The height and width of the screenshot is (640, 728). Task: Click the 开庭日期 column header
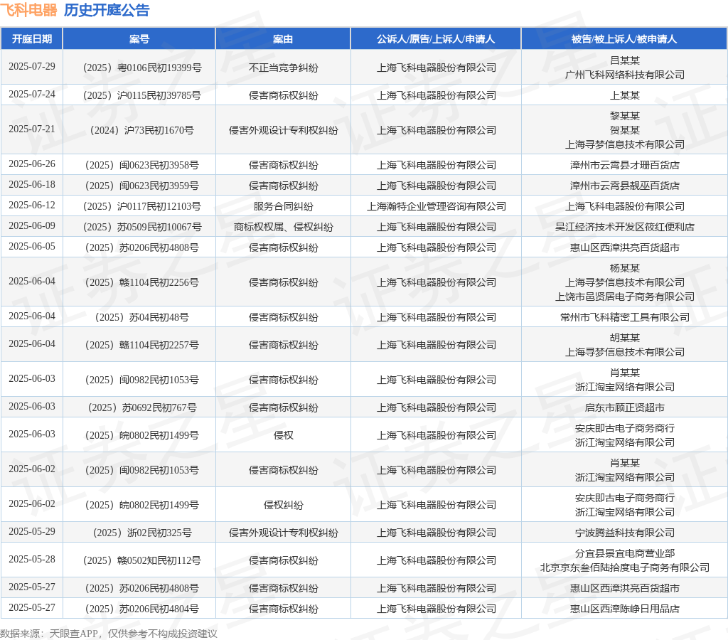tap(32, 39)
